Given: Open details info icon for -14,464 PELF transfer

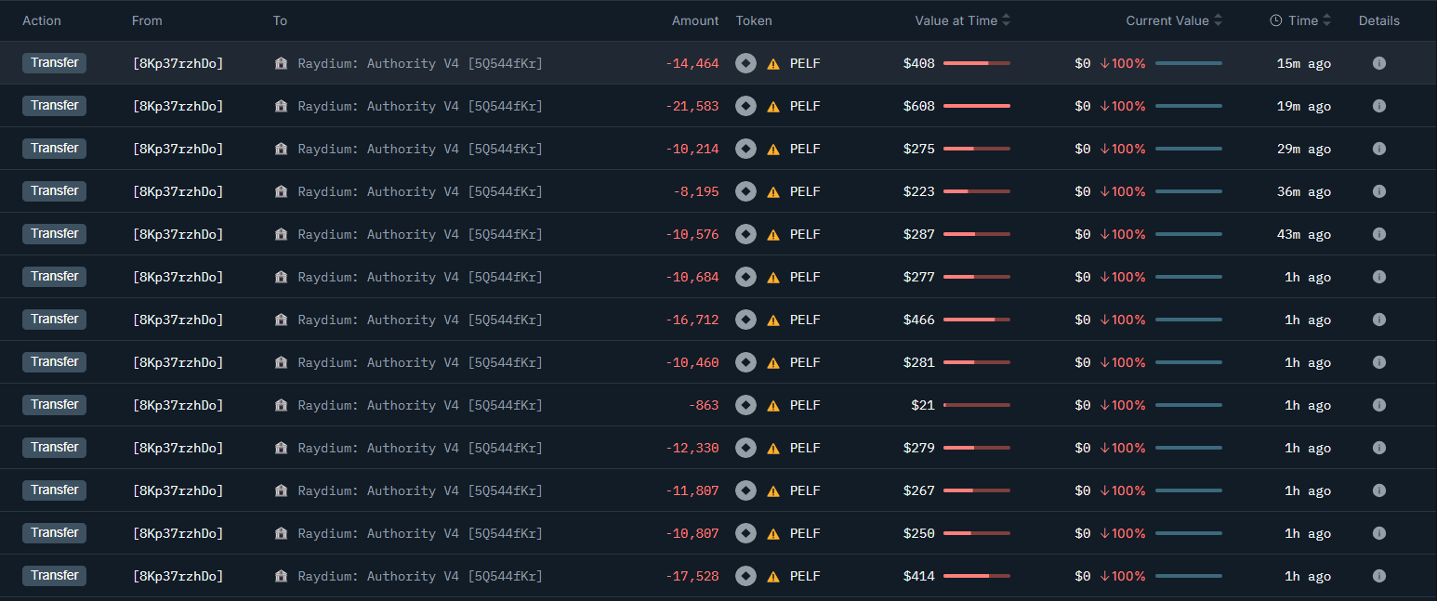Looking at the screenshot, I should [1378, 63].
